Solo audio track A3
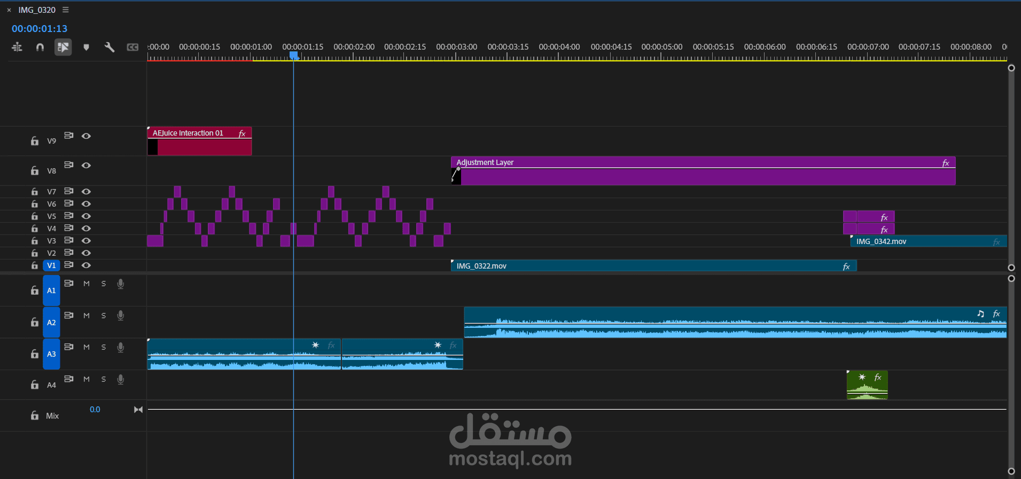 104,347
